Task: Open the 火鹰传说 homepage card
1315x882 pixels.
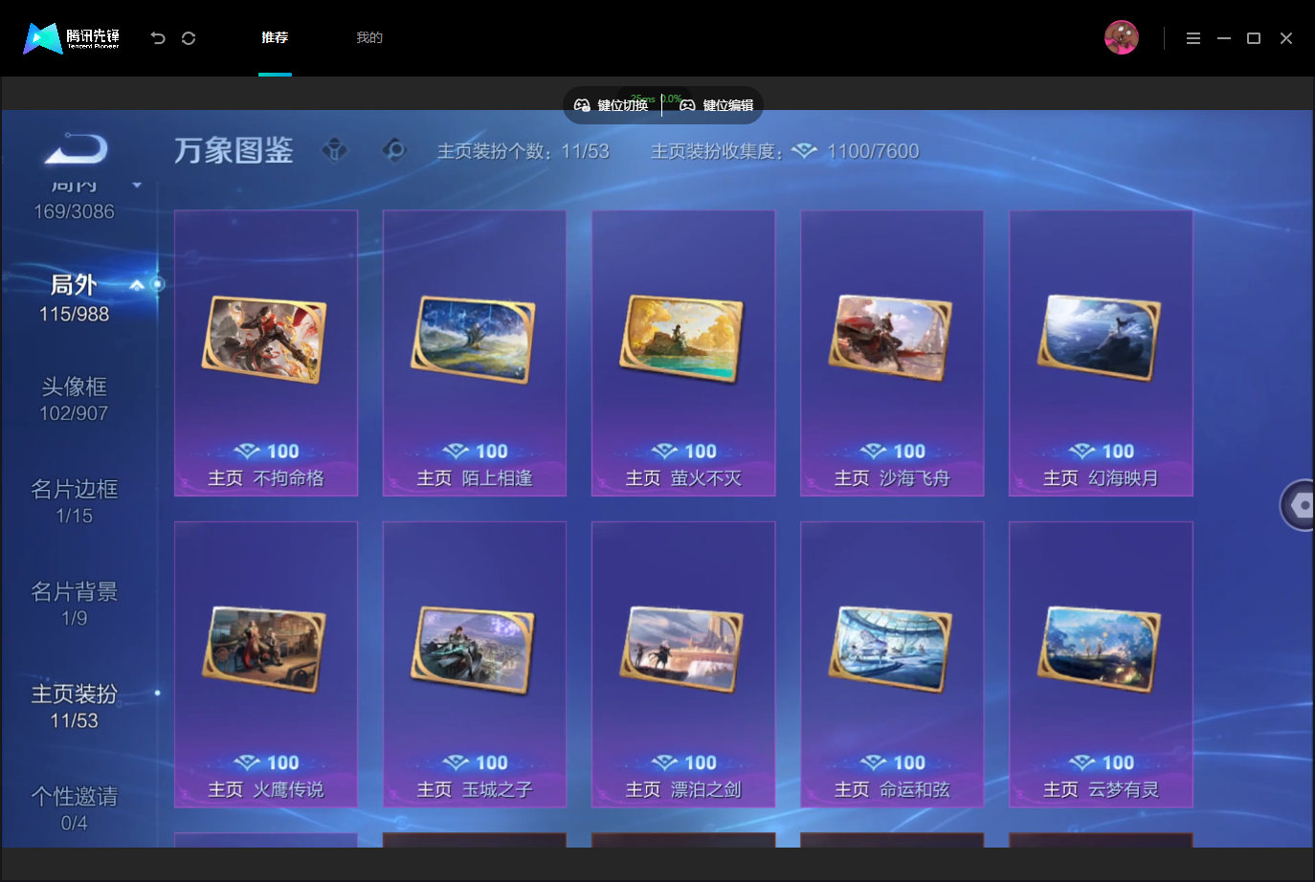Action: [266, 665]
